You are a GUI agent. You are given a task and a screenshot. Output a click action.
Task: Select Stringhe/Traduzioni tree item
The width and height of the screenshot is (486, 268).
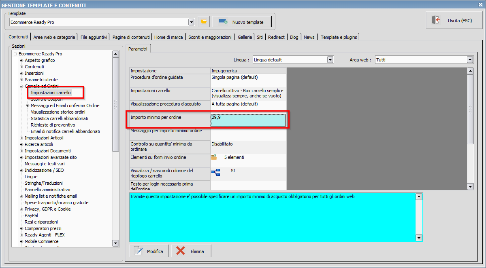[44, 183]
